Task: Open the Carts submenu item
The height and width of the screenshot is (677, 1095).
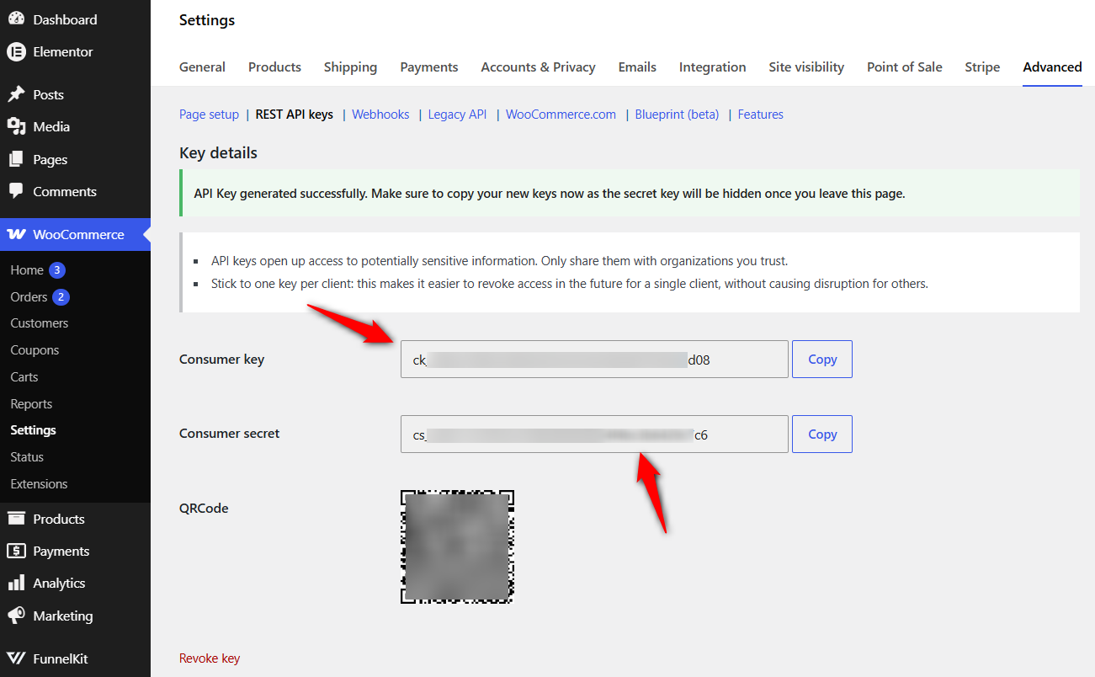Action: 24,377
